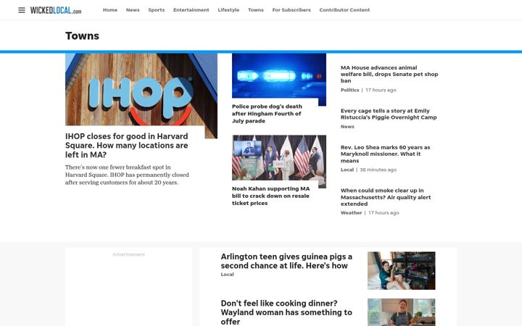Click the Weather category label
This screenshot has width=522, height=326.
[351, 213]
